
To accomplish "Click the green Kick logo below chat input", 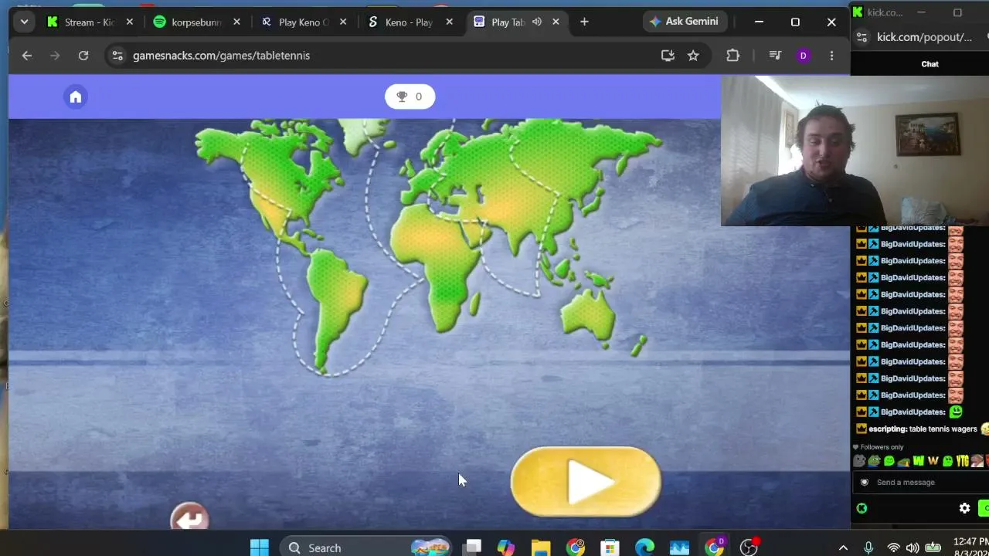I will [862, 508].
